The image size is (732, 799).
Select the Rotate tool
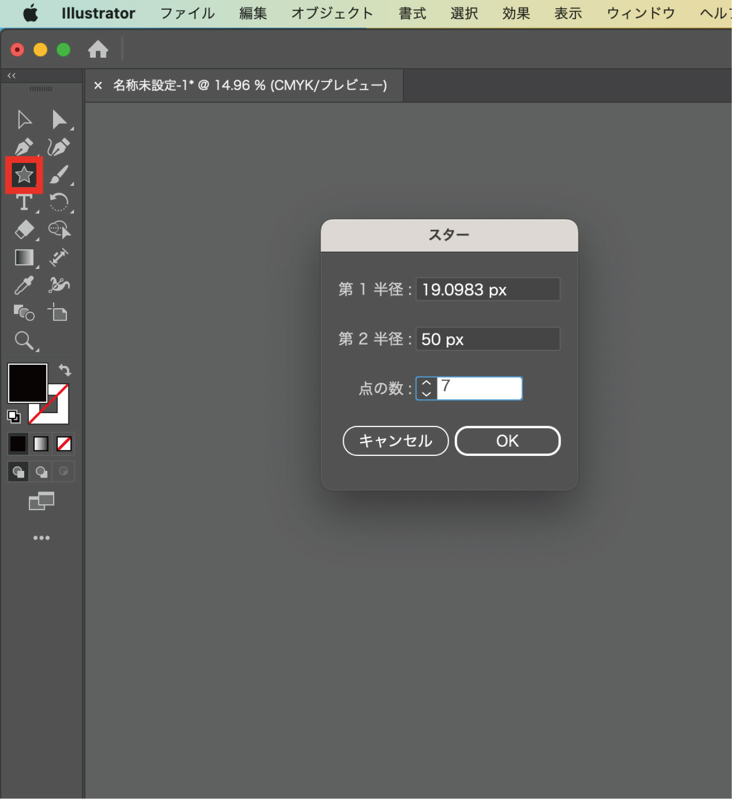[x=59, y=202]
